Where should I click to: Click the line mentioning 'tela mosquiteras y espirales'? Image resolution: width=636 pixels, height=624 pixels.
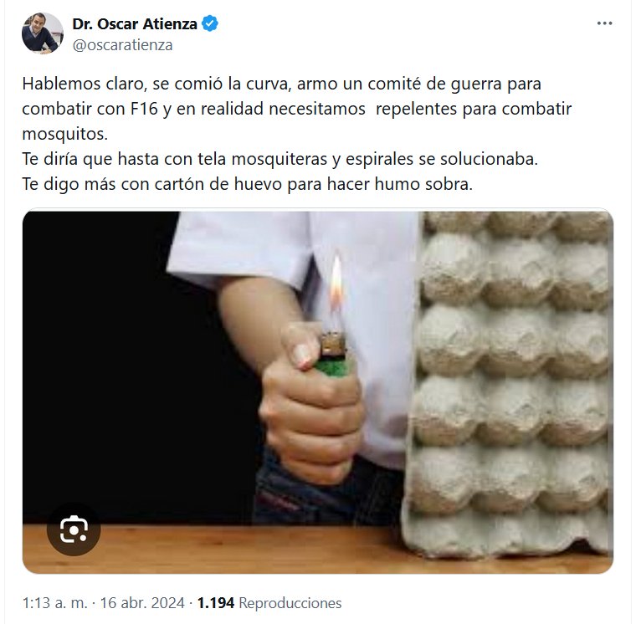click(280, 159)
